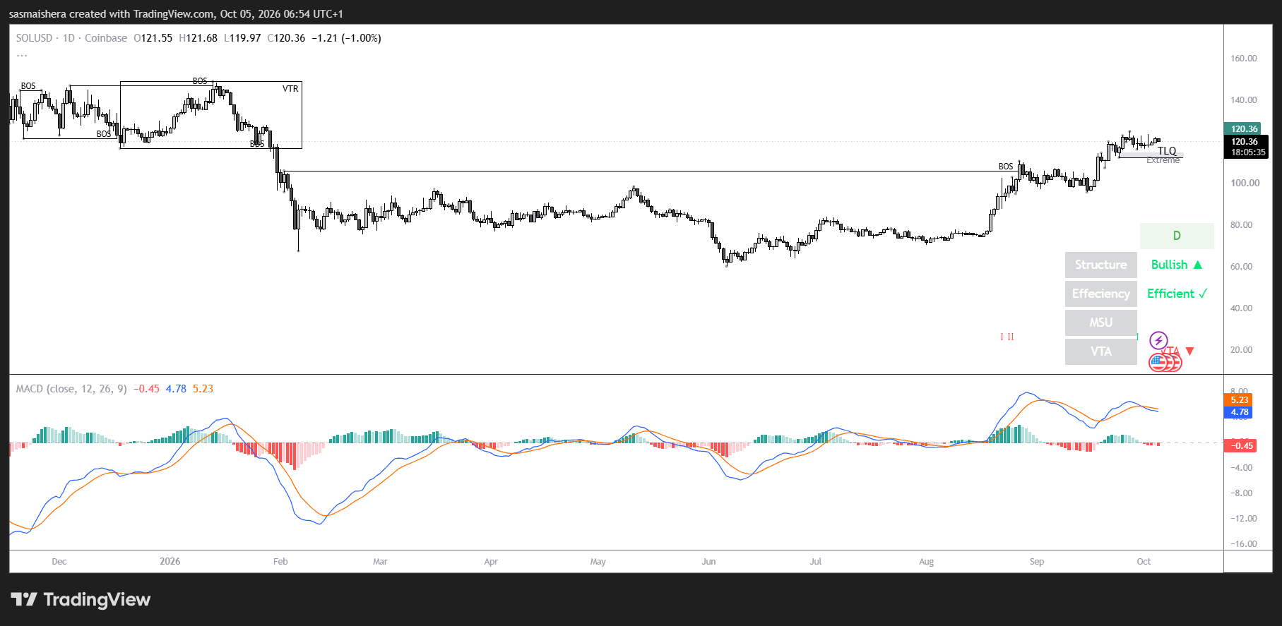Image resolution: width=1282 pixels, height=626 pixels.
Task: Click the SOLUSD symbol title
Action: [x=34, y=38]
